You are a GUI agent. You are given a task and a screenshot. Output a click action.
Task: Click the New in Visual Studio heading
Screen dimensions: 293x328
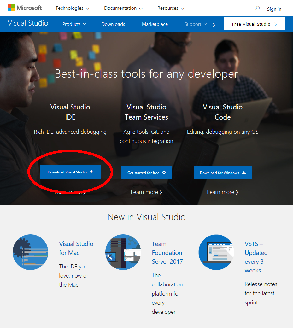(146, 217)
